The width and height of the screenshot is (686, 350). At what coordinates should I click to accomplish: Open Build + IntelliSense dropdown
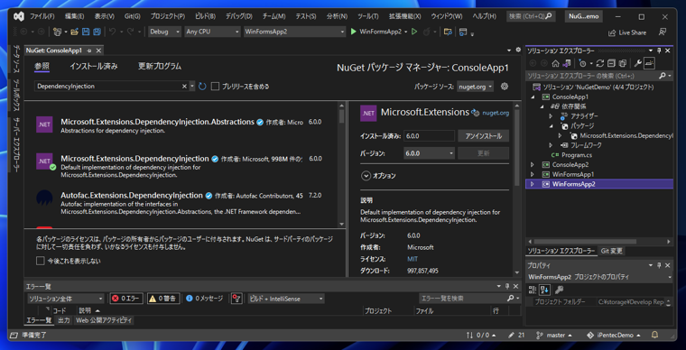pyautogui.click(x=286, y=299)
